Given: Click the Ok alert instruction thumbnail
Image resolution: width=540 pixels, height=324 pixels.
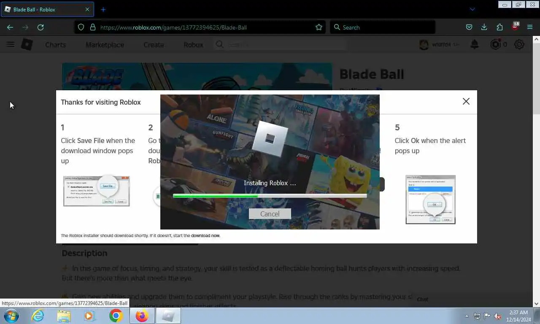Looking at the screenshot, I should coord(430,200).
